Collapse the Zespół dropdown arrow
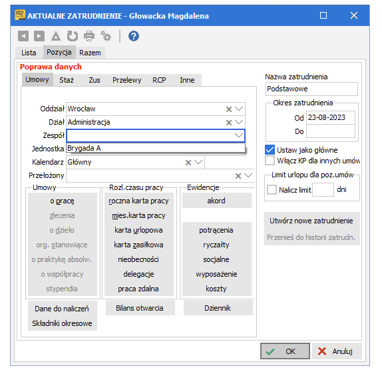This screenshot has width=382, height=372. point(239,135)
